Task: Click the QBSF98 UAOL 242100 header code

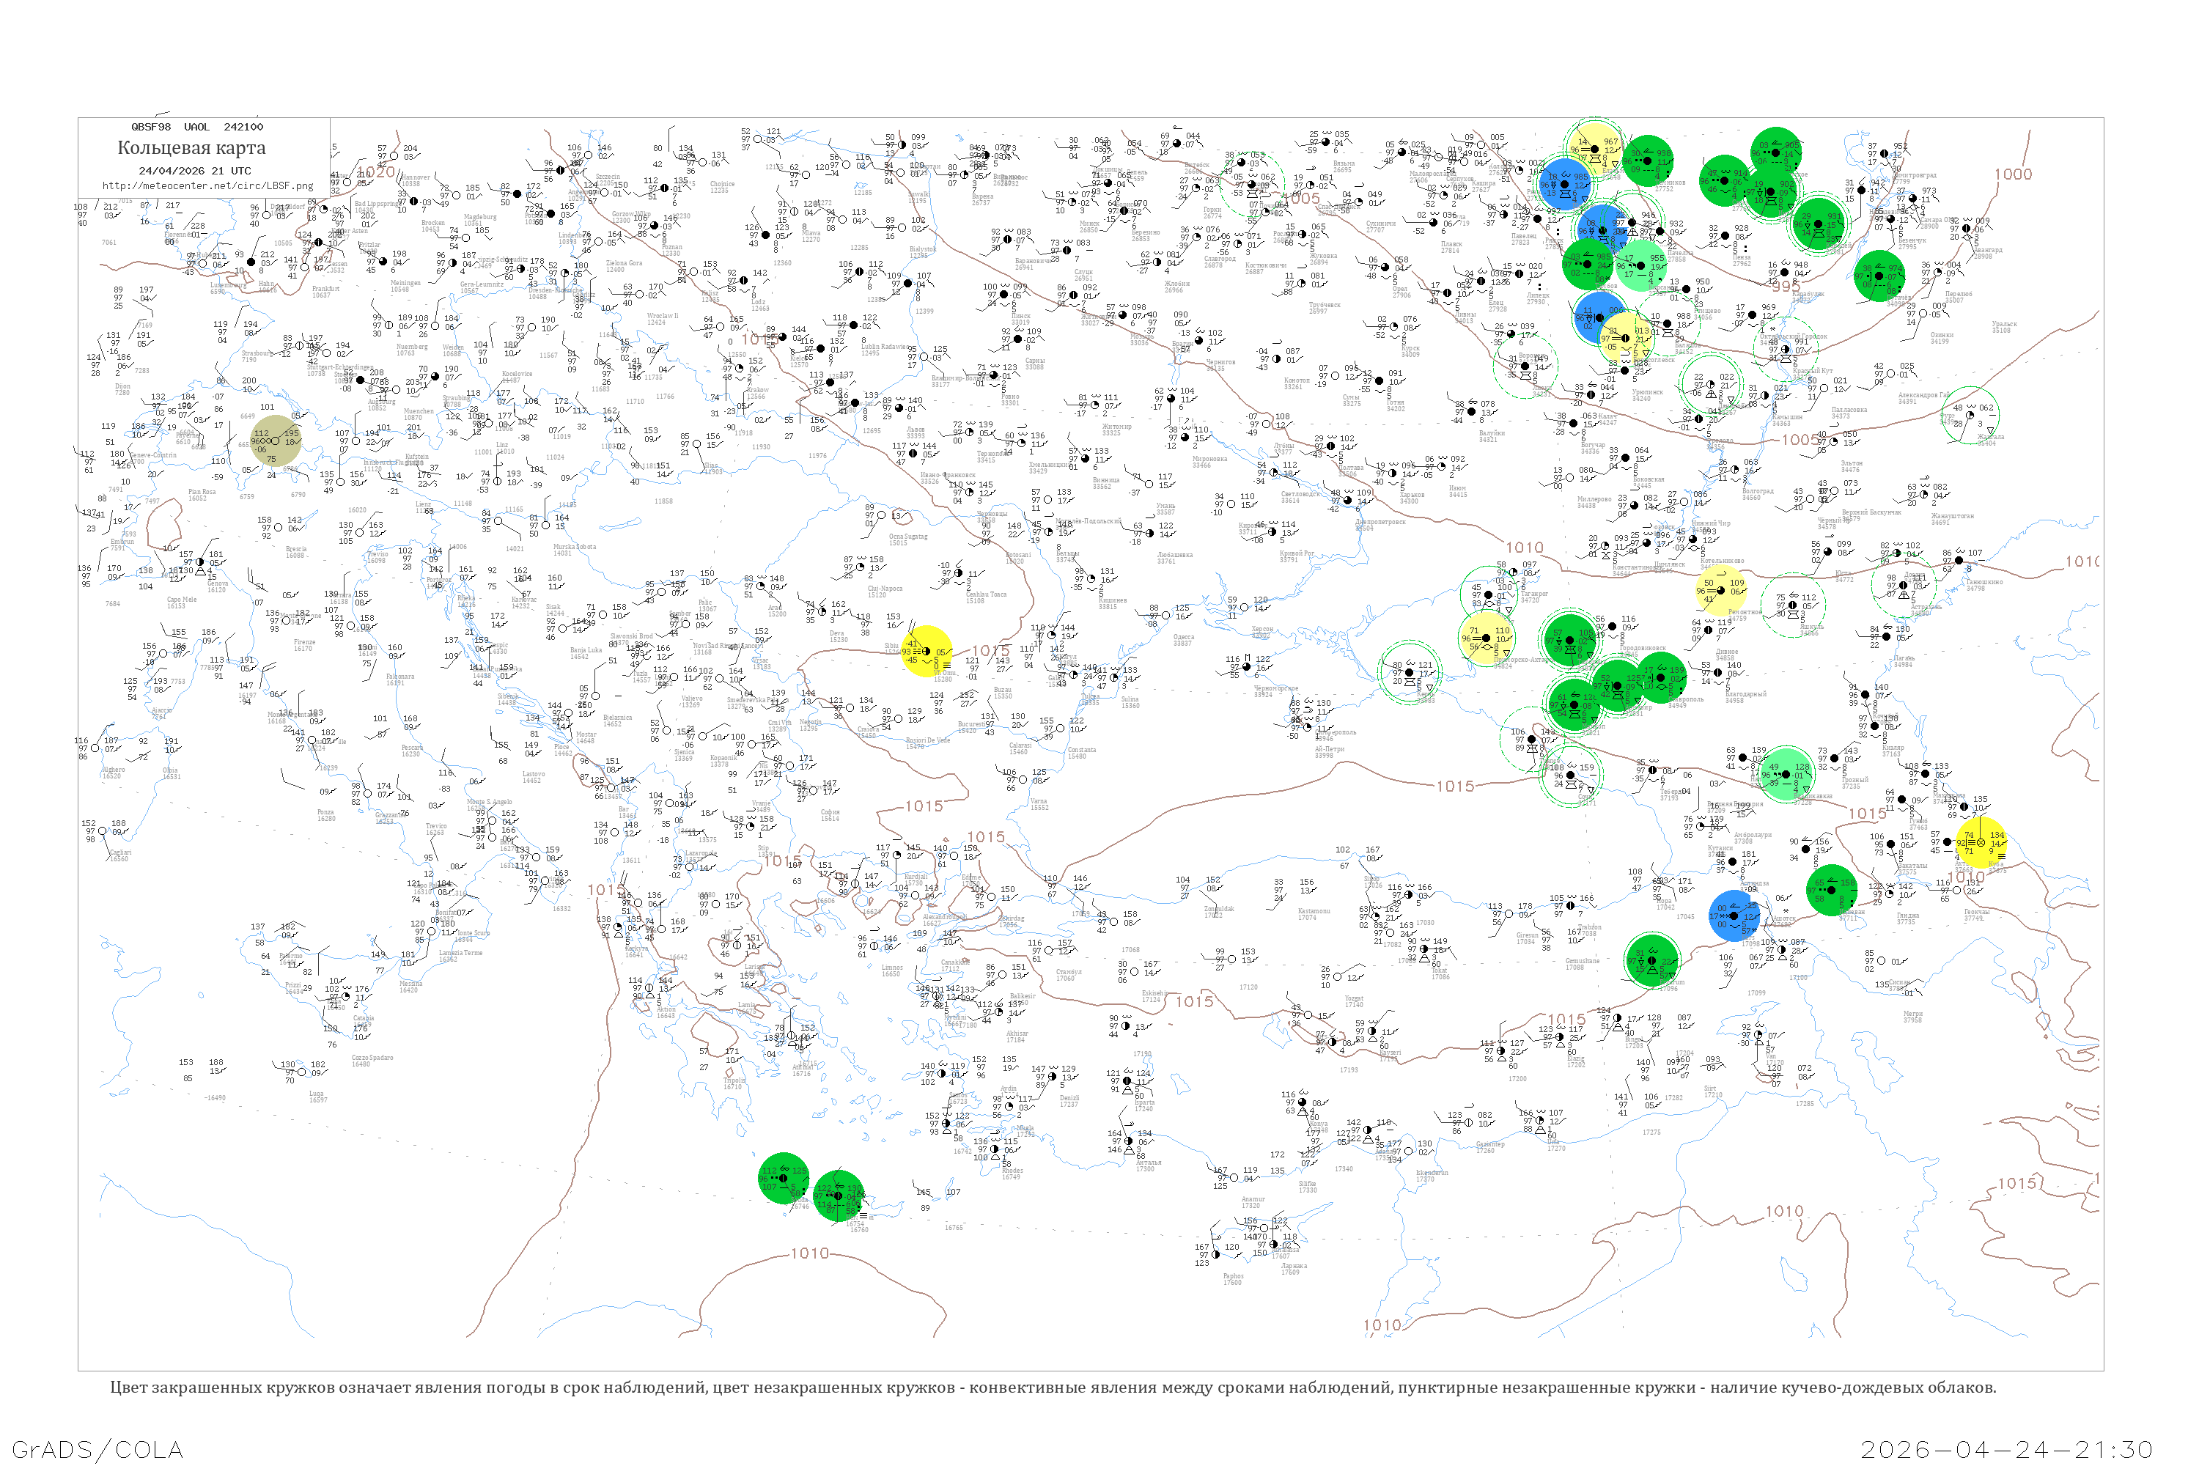Action: coord(196,126)
